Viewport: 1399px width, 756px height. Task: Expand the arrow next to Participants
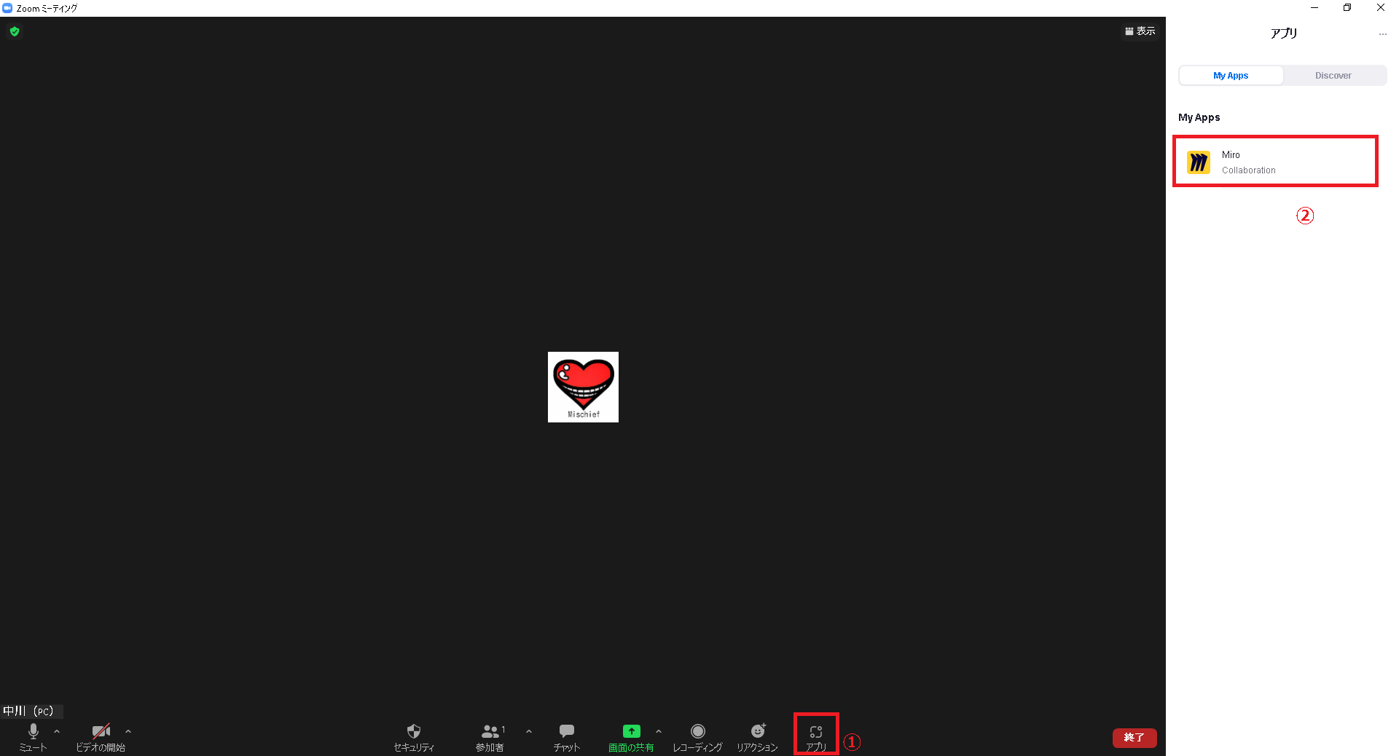[x=529, y=731]
